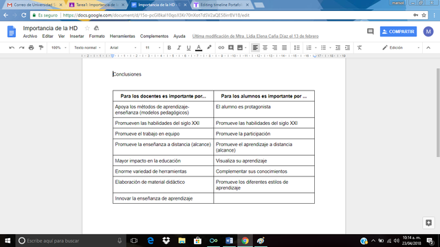The height and width of the screenshot is (247, 440).
Task: Open the comments history icon
Action: click(x=371, y=32)
